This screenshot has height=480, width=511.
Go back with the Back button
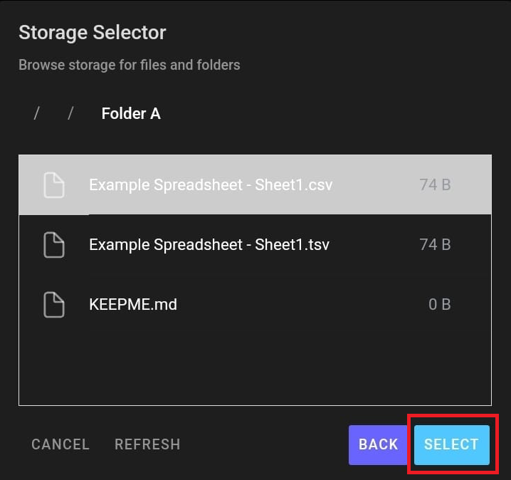(378, 444)
